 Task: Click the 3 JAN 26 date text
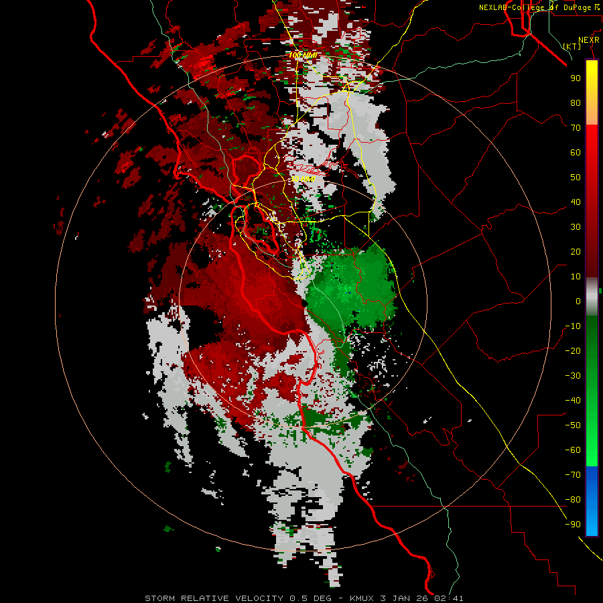tap(405, 598)
